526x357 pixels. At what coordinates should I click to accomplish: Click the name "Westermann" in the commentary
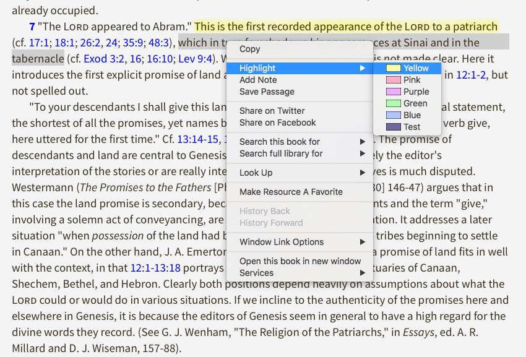click(x=43, y=187)
